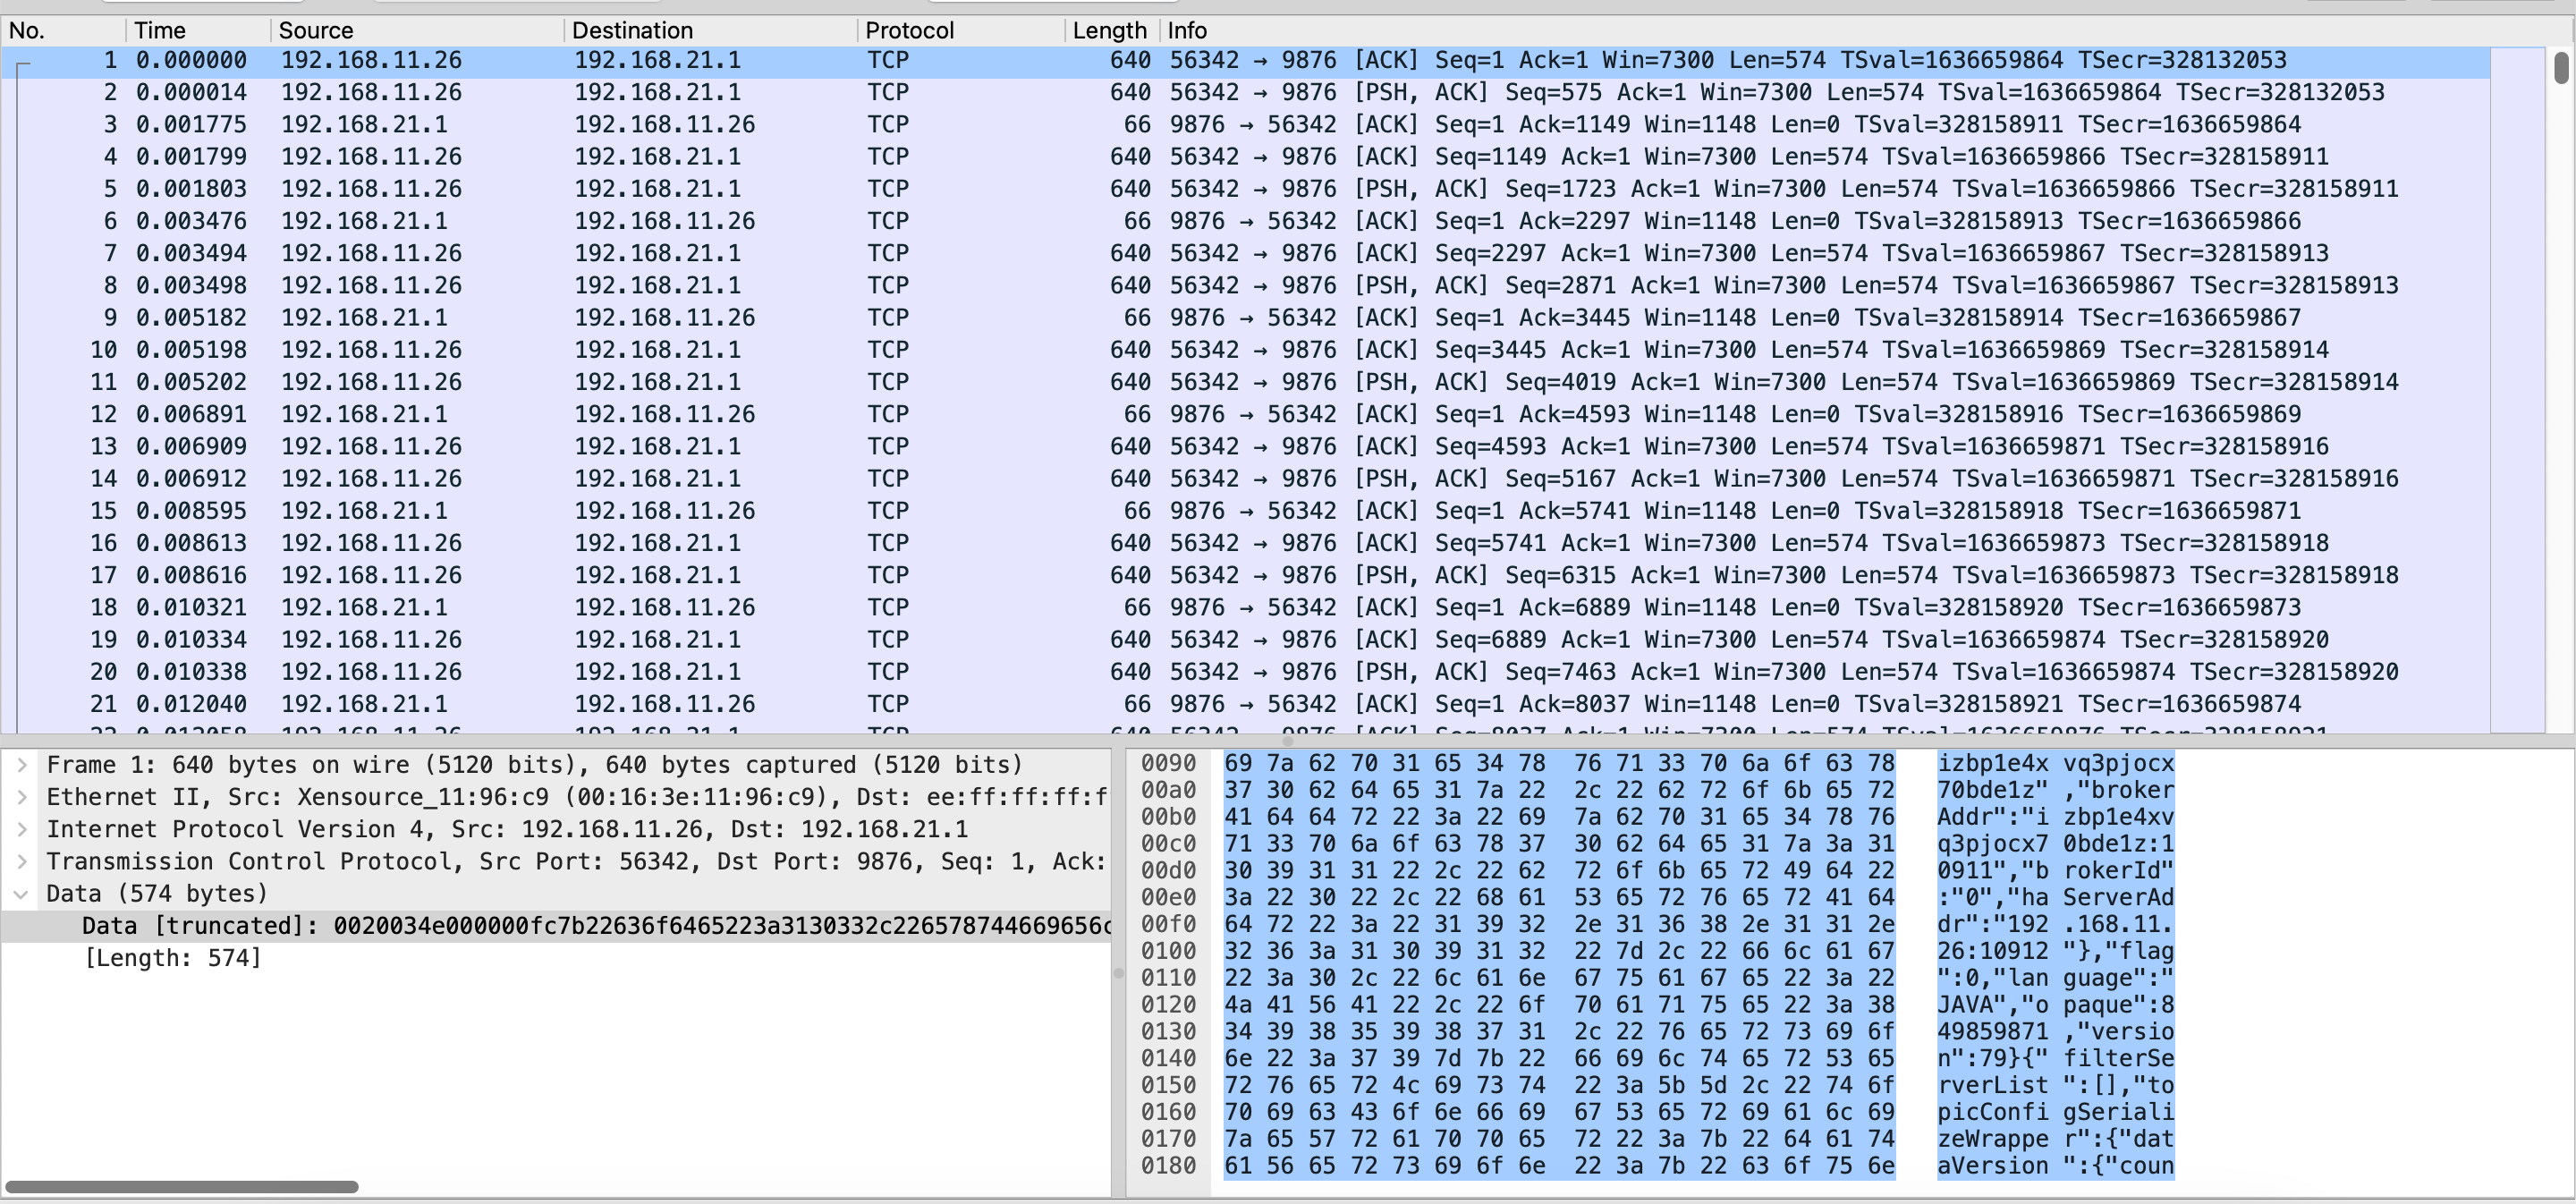
Task: Select packet 12 from 192.168.21.1
Action: click(x=600, y=413)
